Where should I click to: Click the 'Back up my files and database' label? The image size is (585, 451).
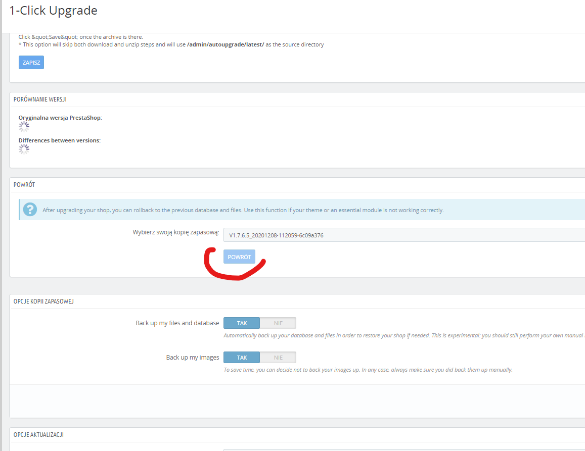[177, 323]
